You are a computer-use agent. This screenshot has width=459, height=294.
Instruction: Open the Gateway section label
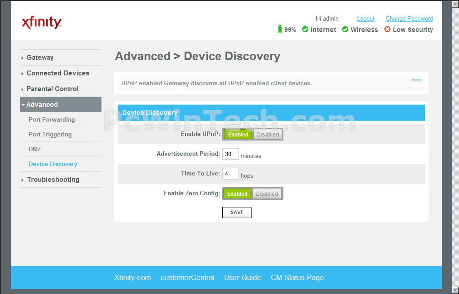40,57
